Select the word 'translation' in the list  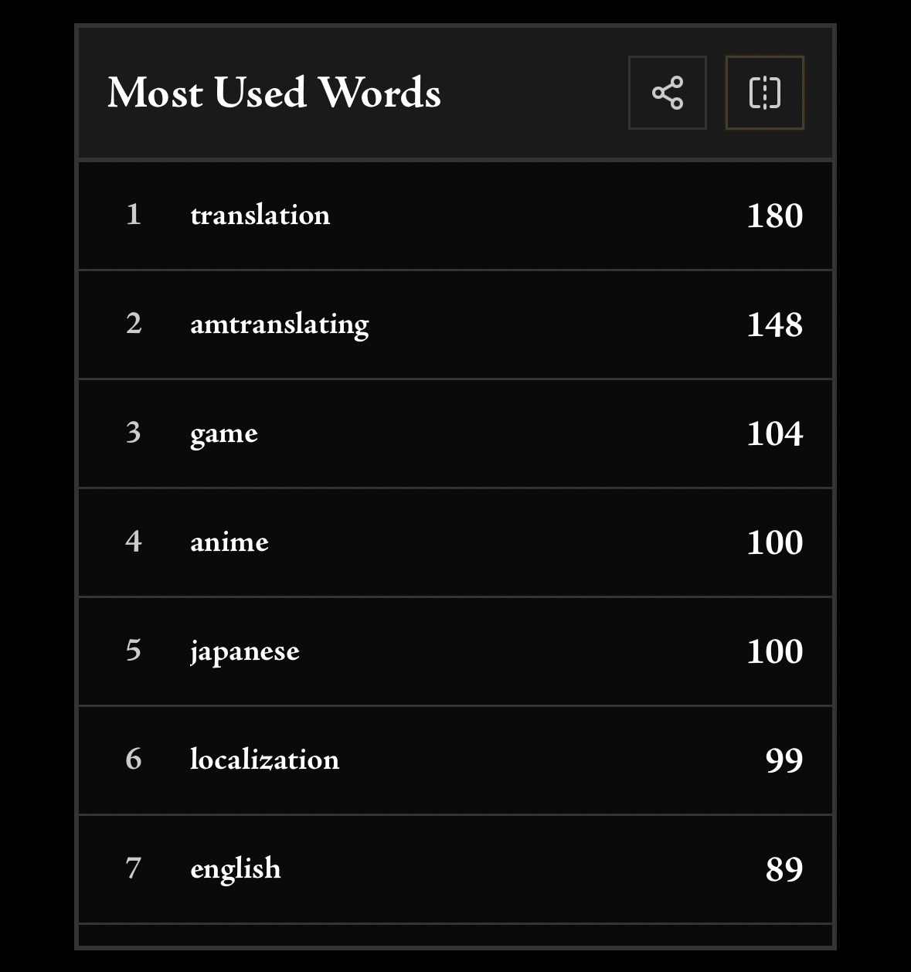[x=260, y=215]
